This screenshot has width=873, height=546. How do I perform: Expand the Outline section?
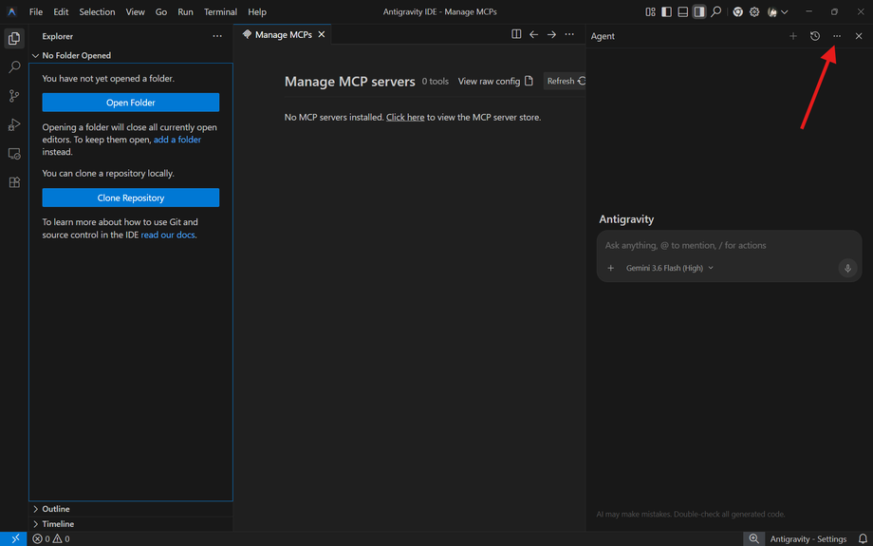pos(131,509)
